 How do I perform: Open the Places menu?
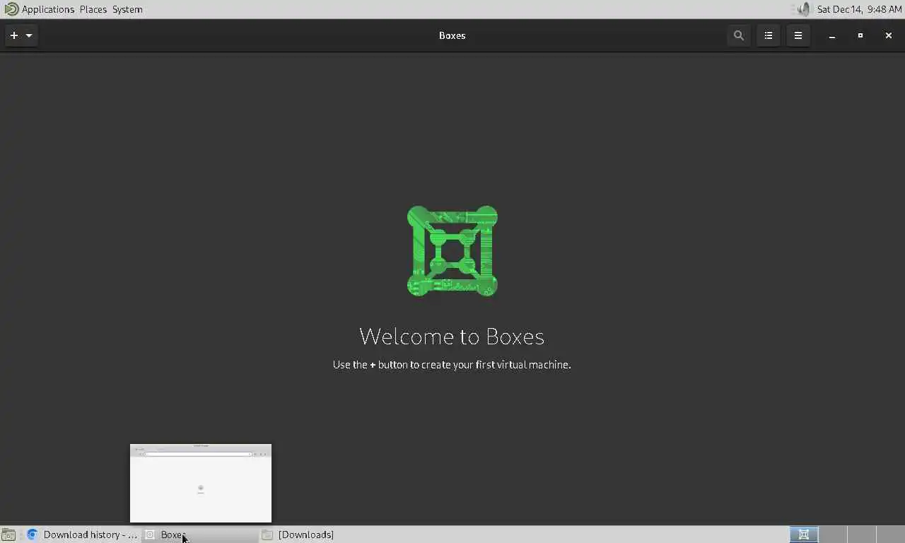click(93, 9)
